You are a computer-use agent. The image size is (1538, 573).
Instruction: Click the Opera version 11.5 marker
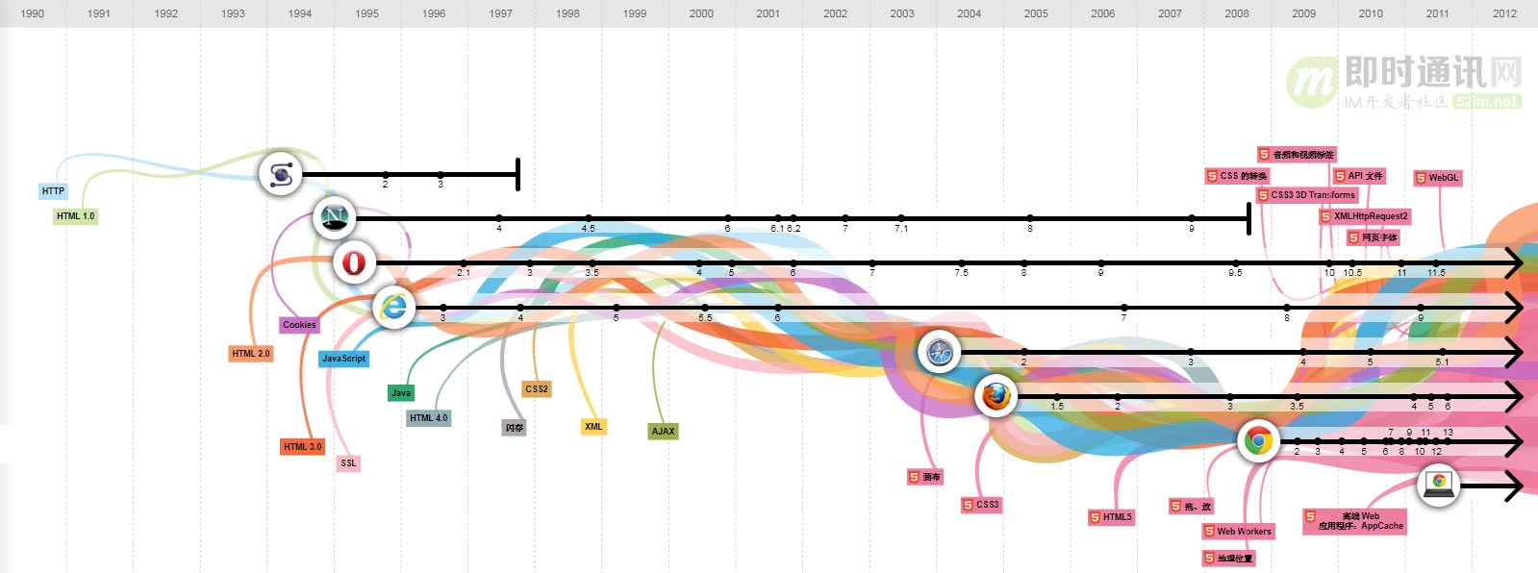[x=1436, y=262]
